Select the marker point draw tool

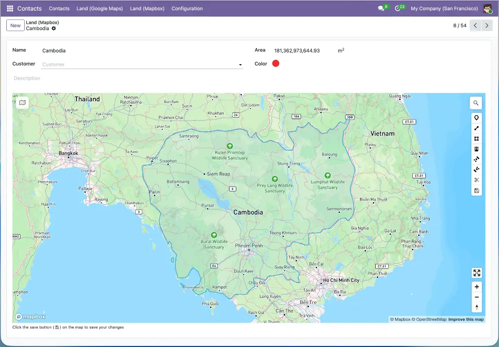click(x=477, y=118)
